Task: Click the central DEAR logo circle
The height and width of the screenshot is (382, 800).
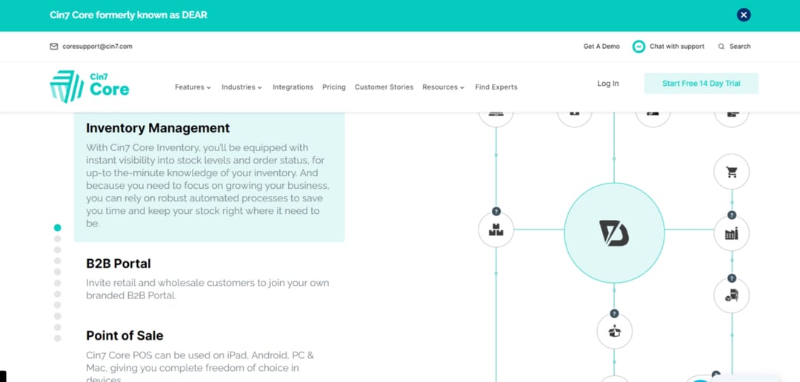Action: [x=614, y=233]
